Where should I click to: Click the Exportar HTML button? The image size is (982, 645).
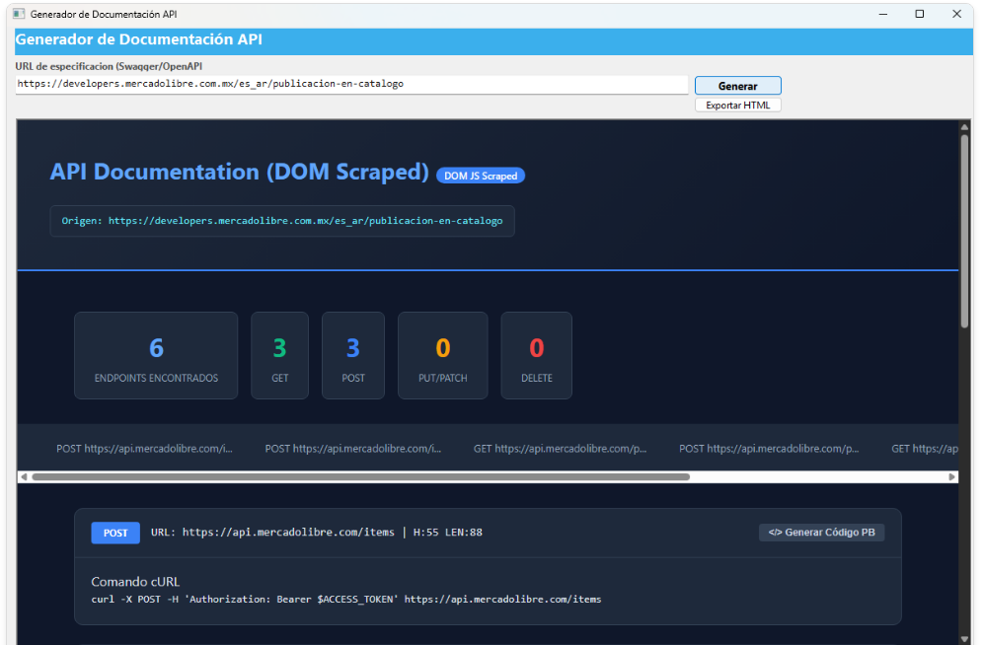[x=738, y=106]
